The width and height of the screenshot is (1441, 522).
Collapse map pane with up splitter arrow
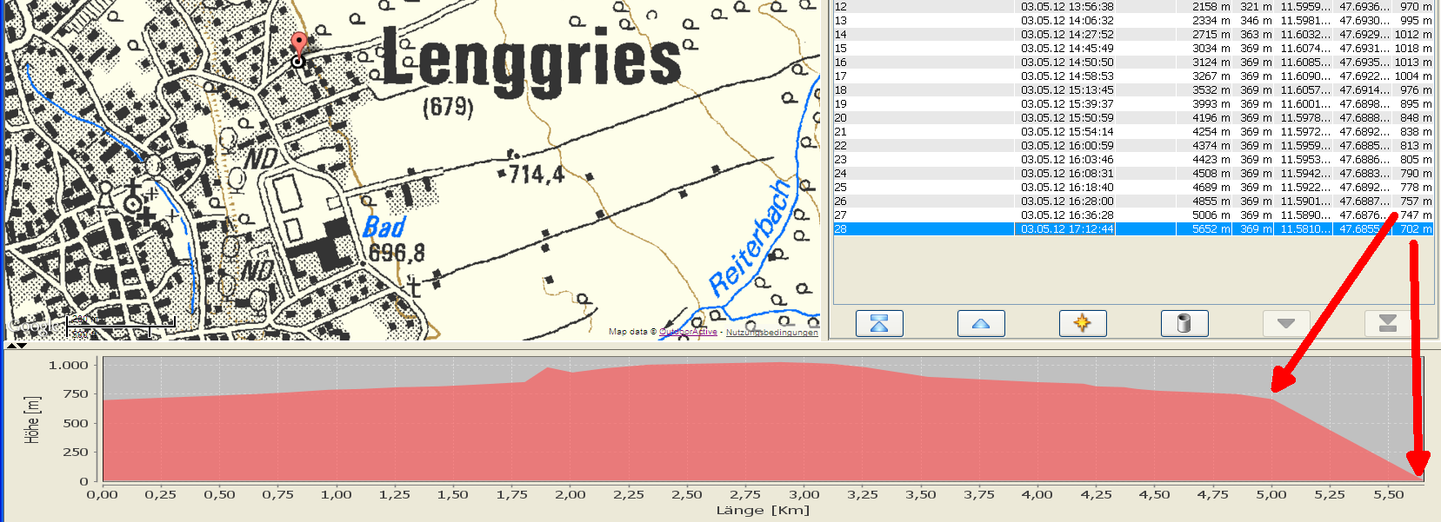pyautogui.click(x=11, y=345)
